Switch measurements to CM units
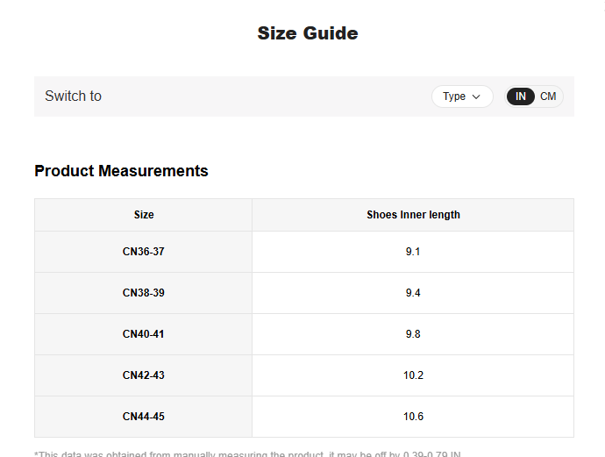Image resolution: width=605 pixels, height=457 pixels. pyautogui.click(x=548, y=96)
